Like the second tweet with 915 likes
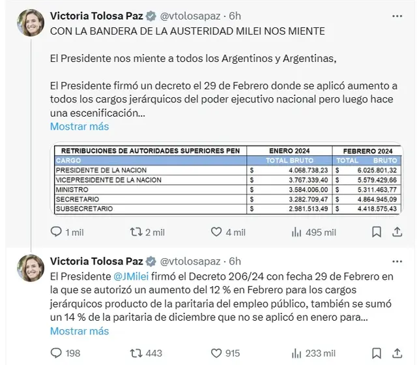This screenshot has height=365, width=417. tap(216, 353)
